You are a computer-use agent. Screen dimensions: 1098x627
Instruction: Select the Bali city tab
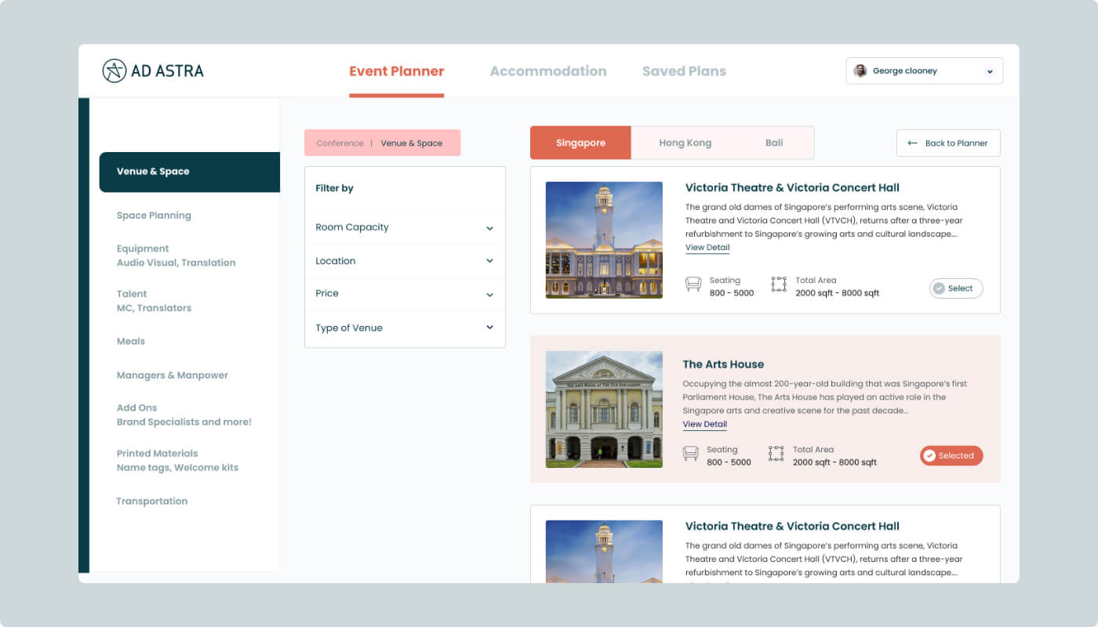(x=774, y=143)
